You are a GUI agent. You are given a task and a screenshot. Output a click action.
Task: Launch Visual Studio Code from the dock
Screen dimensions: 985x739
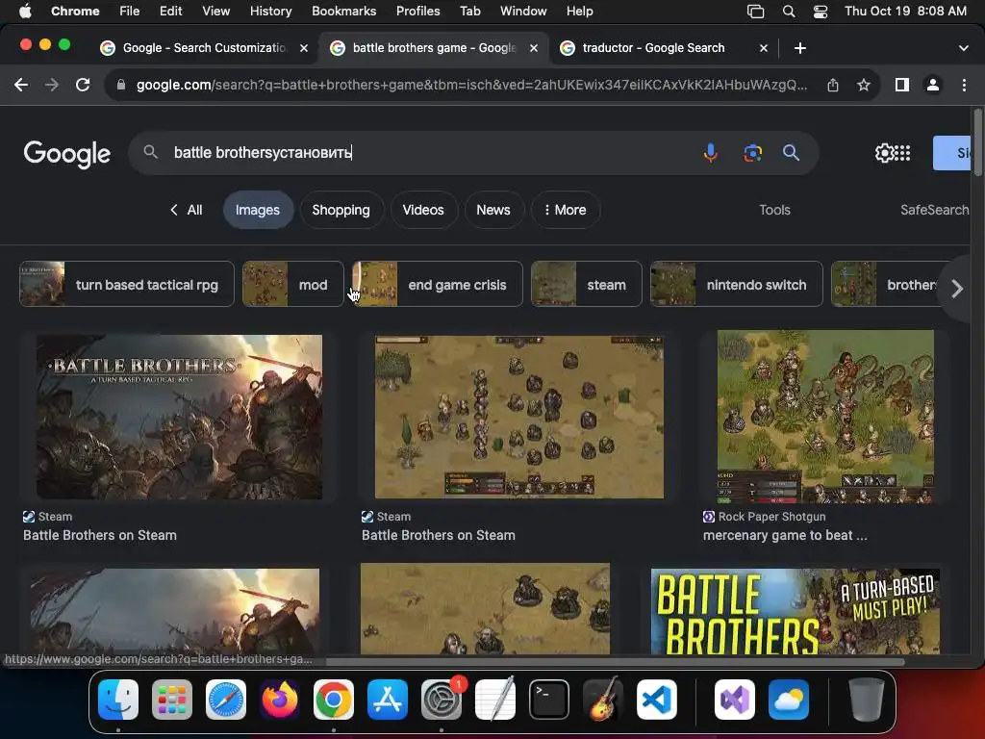coord(656,700)
